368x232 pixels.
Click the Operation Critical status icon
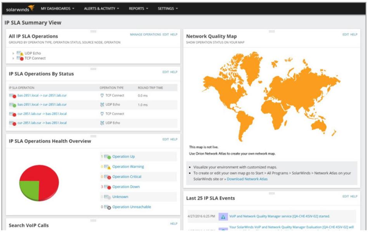[x=107, y=177]
